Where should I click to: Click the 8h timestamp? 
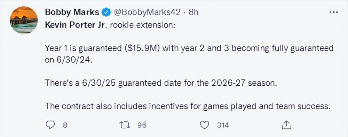(193, 12)
